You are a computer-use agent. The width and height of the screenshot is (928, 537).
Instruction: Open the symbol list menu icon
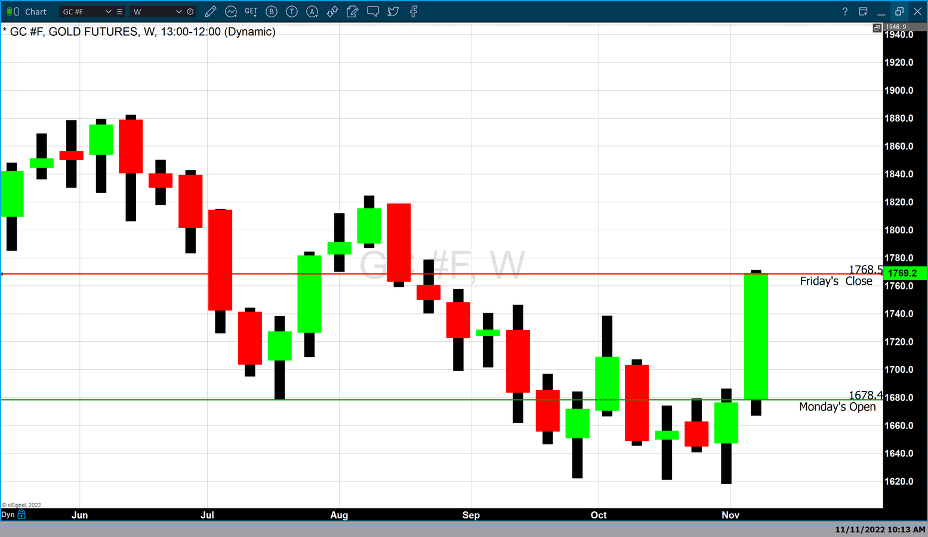[119, 11]
